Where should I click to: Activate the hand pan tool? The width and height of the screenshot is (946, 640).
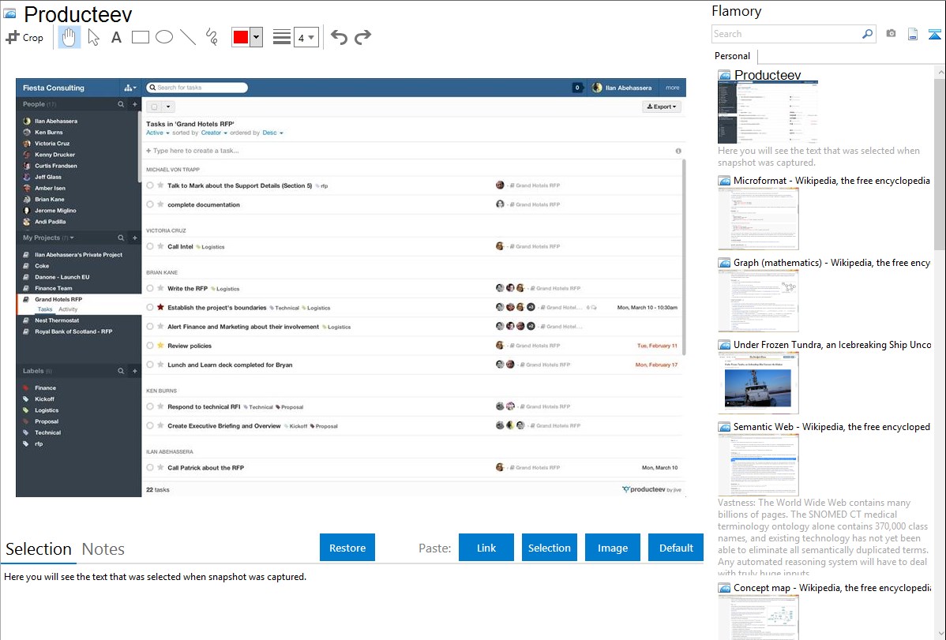click(x=69, y=37)
